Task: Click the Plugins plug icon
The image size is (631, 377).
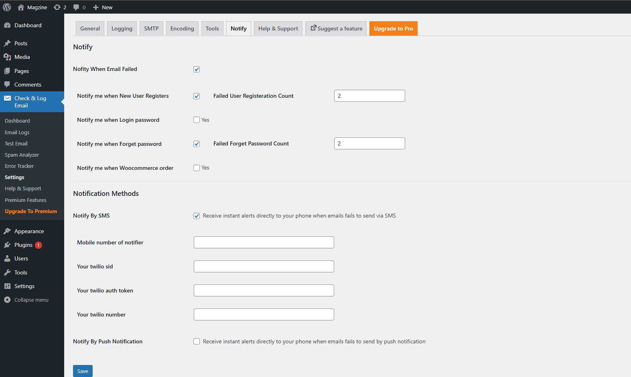Action: tap(7, 245)
